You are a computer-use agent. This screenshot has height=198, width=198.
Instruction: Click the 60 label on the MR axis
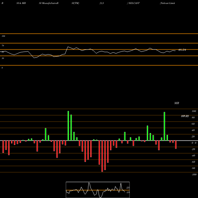[193, 124]
